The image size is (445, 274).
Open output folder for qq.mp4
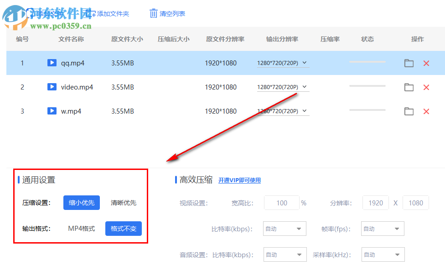click(x=409, y=63)
